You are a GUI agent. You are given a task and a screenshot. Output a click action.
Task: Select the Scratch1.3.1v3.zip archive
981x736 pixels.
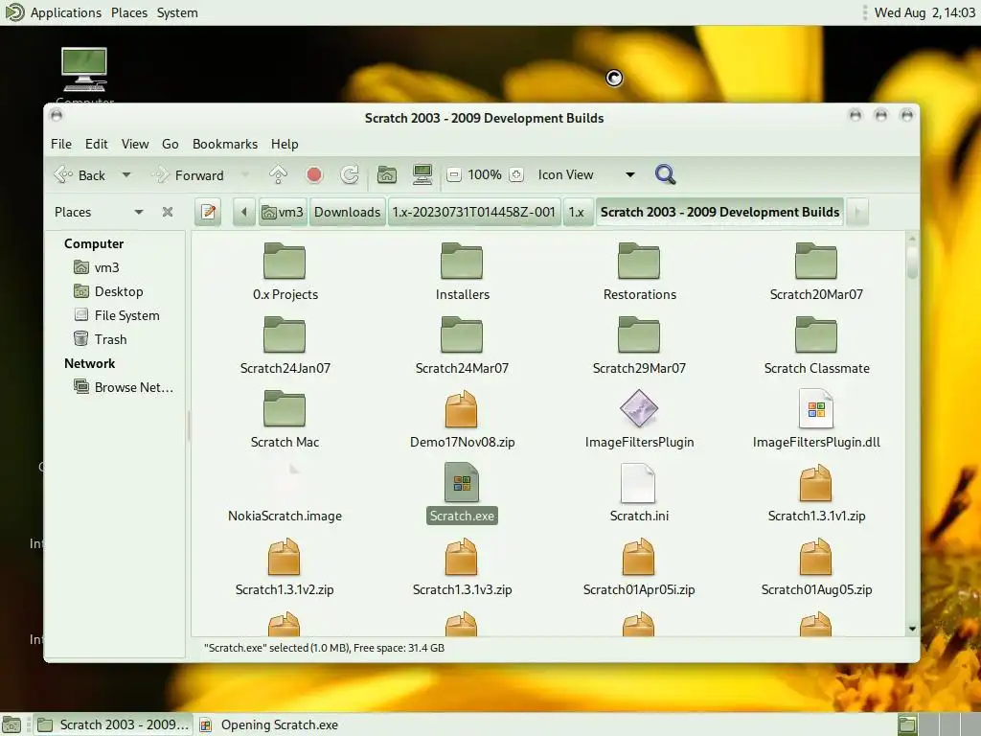coord(462,567)
